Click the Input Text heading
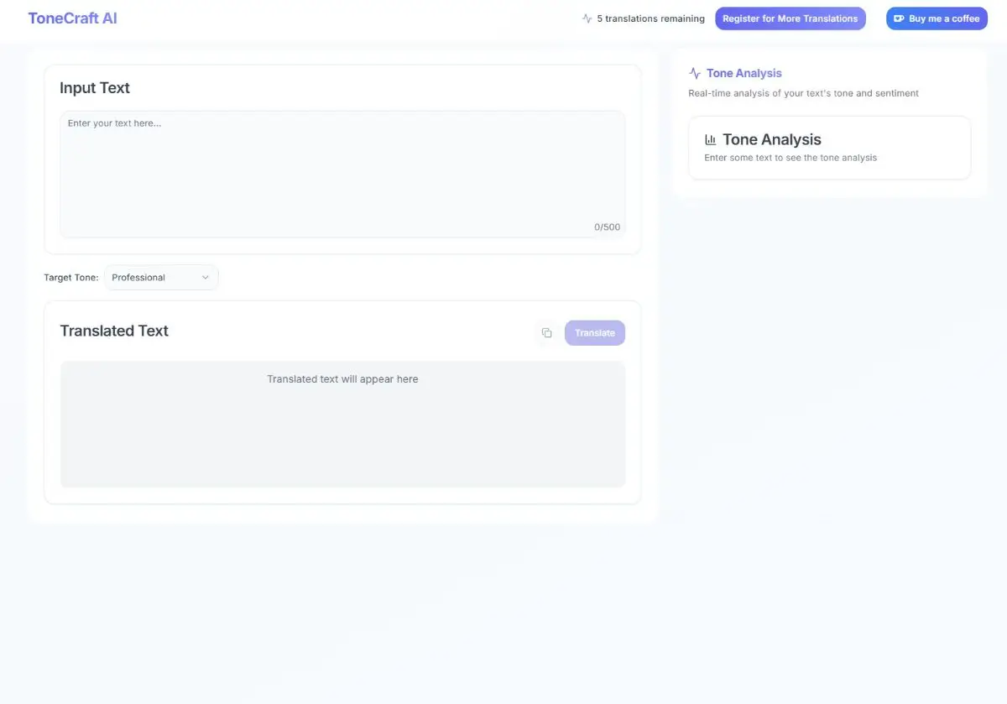This screenshot has width=1007, height=704. [95, 88]
